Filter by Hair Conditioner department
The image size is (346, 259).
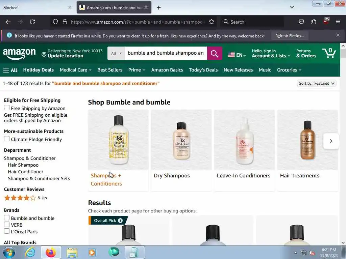26,172
